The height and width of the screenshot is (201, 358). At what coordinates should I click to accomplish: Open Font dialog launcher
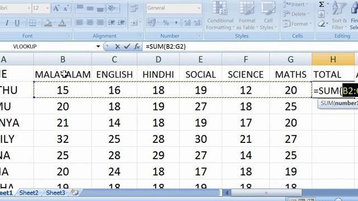pyautogui.click(x=68, y=36)
